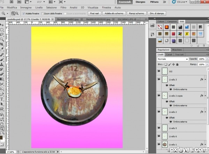This screenshot has width=209, height=154.
Task: Hide the Livello 2 copia layer
Action: (x=159, y=96)
